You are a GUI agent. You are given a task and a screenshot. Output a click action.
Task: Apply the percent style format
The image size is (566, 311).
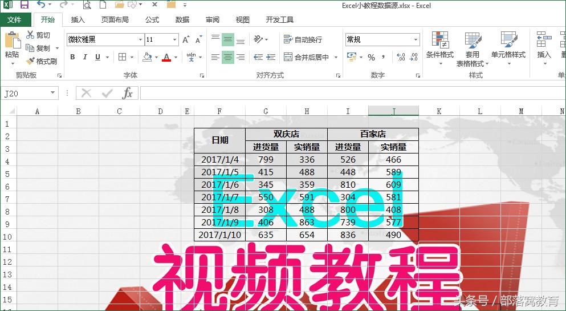[x=371, y=57]
